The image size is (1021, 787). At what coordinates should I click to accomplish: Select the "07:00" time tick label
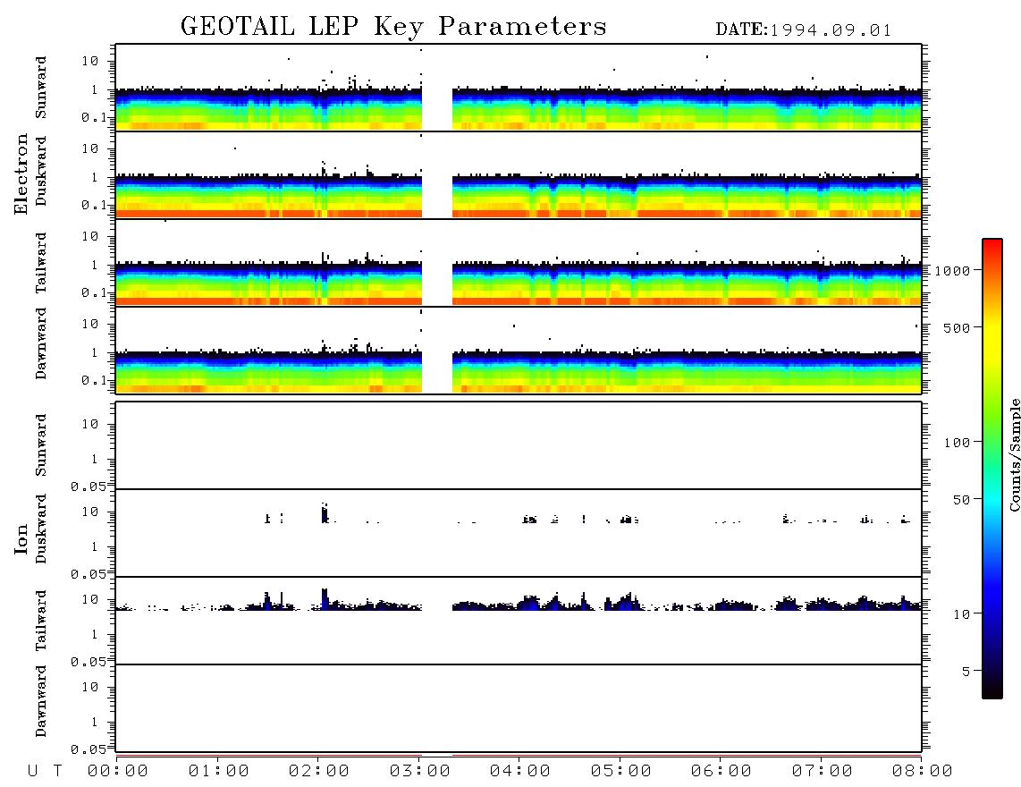823,771
